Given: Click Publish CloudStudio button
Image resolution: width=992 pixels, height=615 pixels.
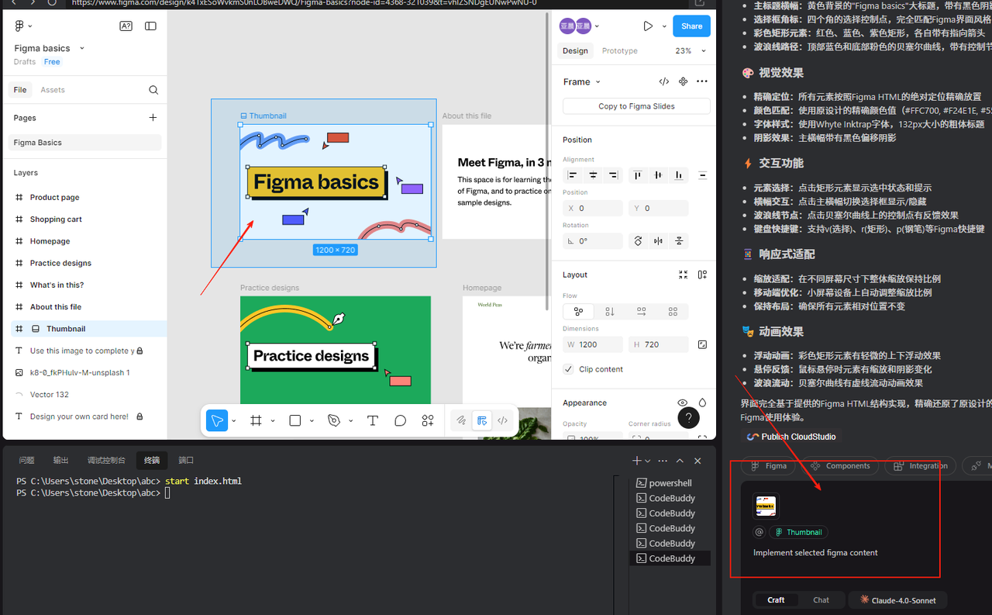Looking at the screenshot, I should 791,437.
